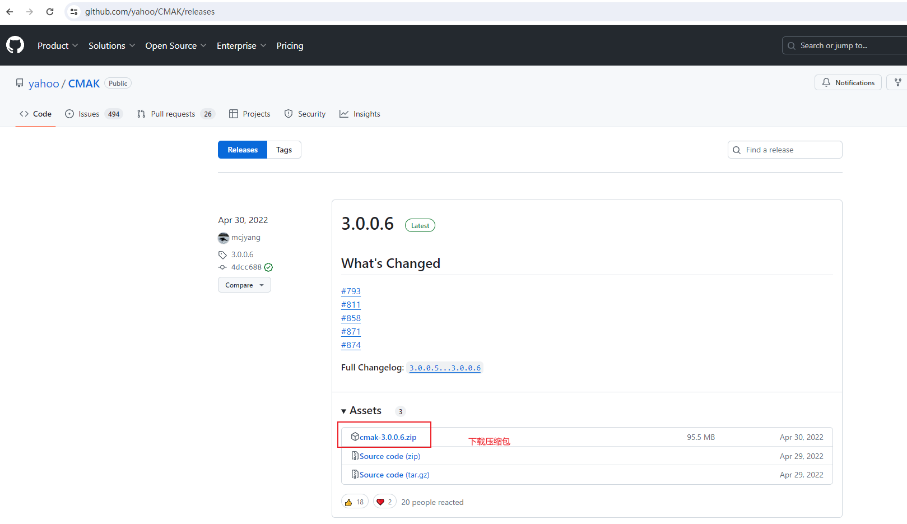Download Source code (tar.gz)

click(x=394, y=475)
